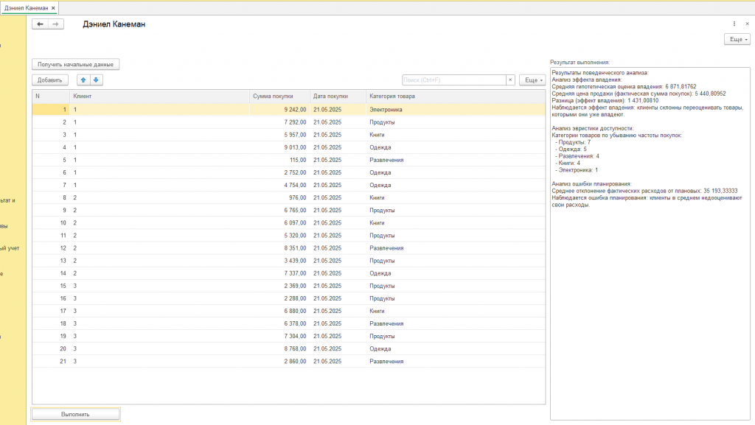
Task: Open the Еще dropdown beside the search field
Action: pos(532,80)
